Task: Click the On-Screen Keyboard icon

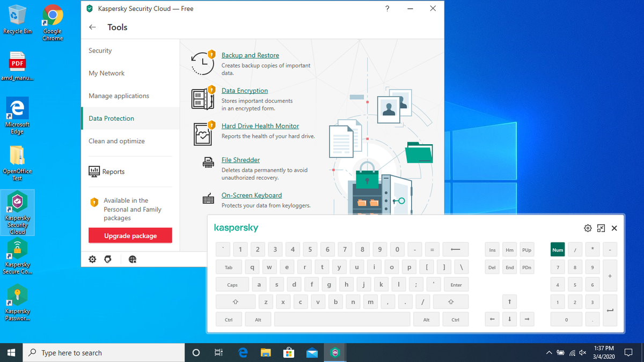Action: point(208,199)
